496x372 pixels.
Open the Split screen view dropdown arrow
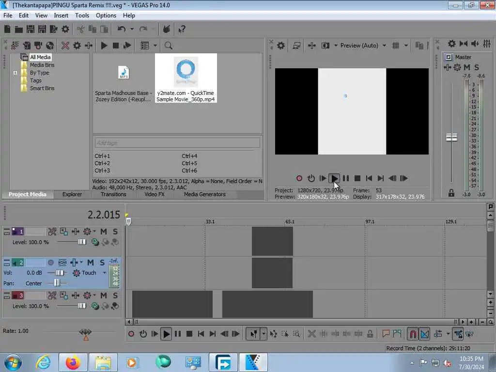pyautogui.click(x=336, y=46)
